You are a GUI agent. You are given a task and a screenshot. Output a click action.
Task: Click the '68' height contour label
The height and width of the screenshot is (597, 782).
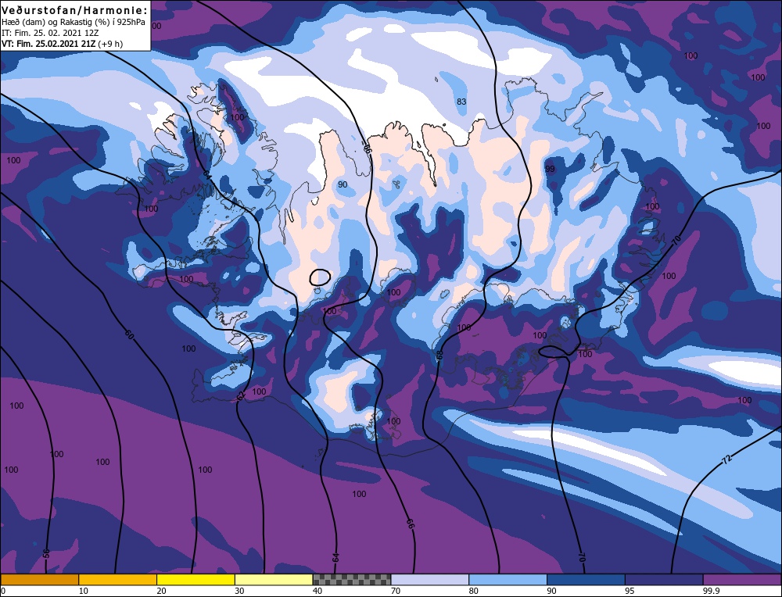pyautogui.click(x=439, y=355)
